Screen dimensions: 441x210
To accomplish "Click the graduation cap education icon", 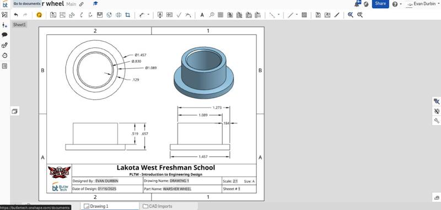I will coord(95,4).
